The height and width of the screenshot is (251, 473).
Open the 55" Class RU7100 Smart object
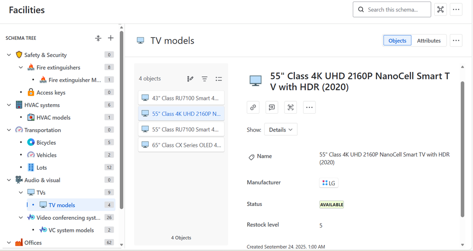[x=181, y=129]
